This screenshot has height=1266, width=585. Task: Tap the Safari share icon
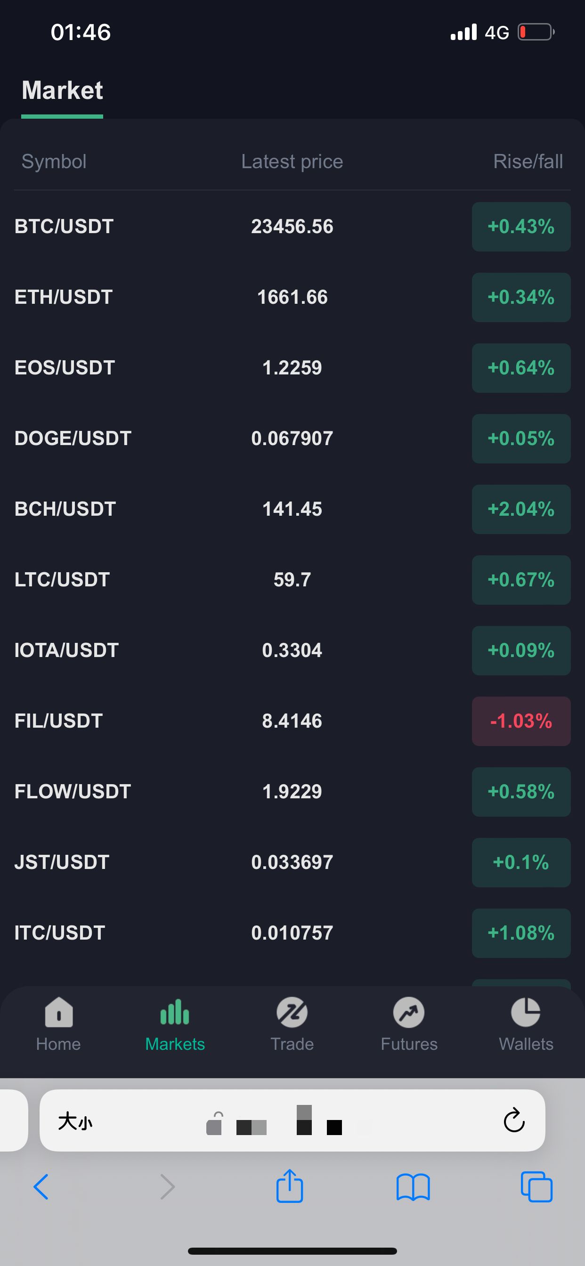(x=290, y=1186)
